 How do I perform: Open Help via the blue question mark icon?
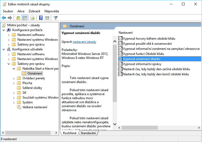tap(41, 18)
